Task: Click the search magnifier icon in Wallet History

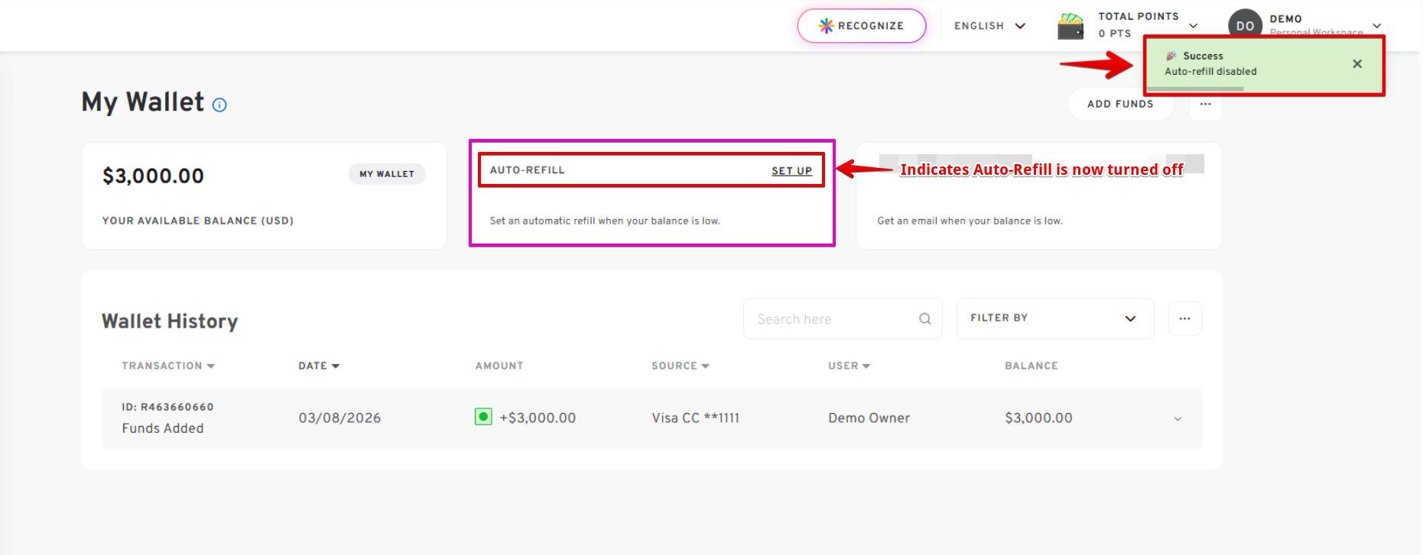Action: click(x=924, y=319)
